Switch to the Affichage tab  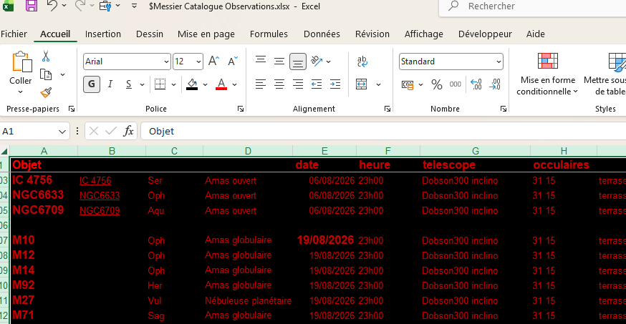point(423,34)
